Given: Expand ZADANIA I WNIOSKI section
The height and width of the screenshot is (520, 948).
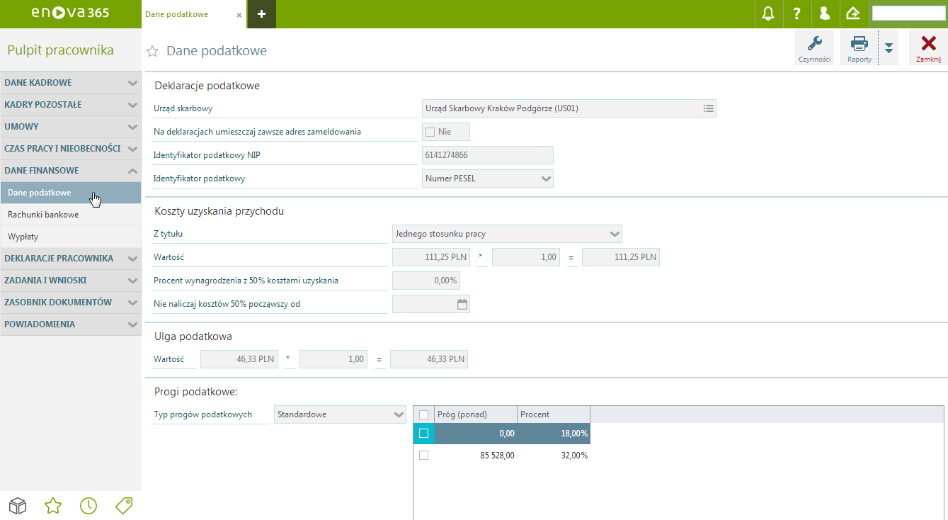Looking at the screenshot, I should click(x=71, y=281).
